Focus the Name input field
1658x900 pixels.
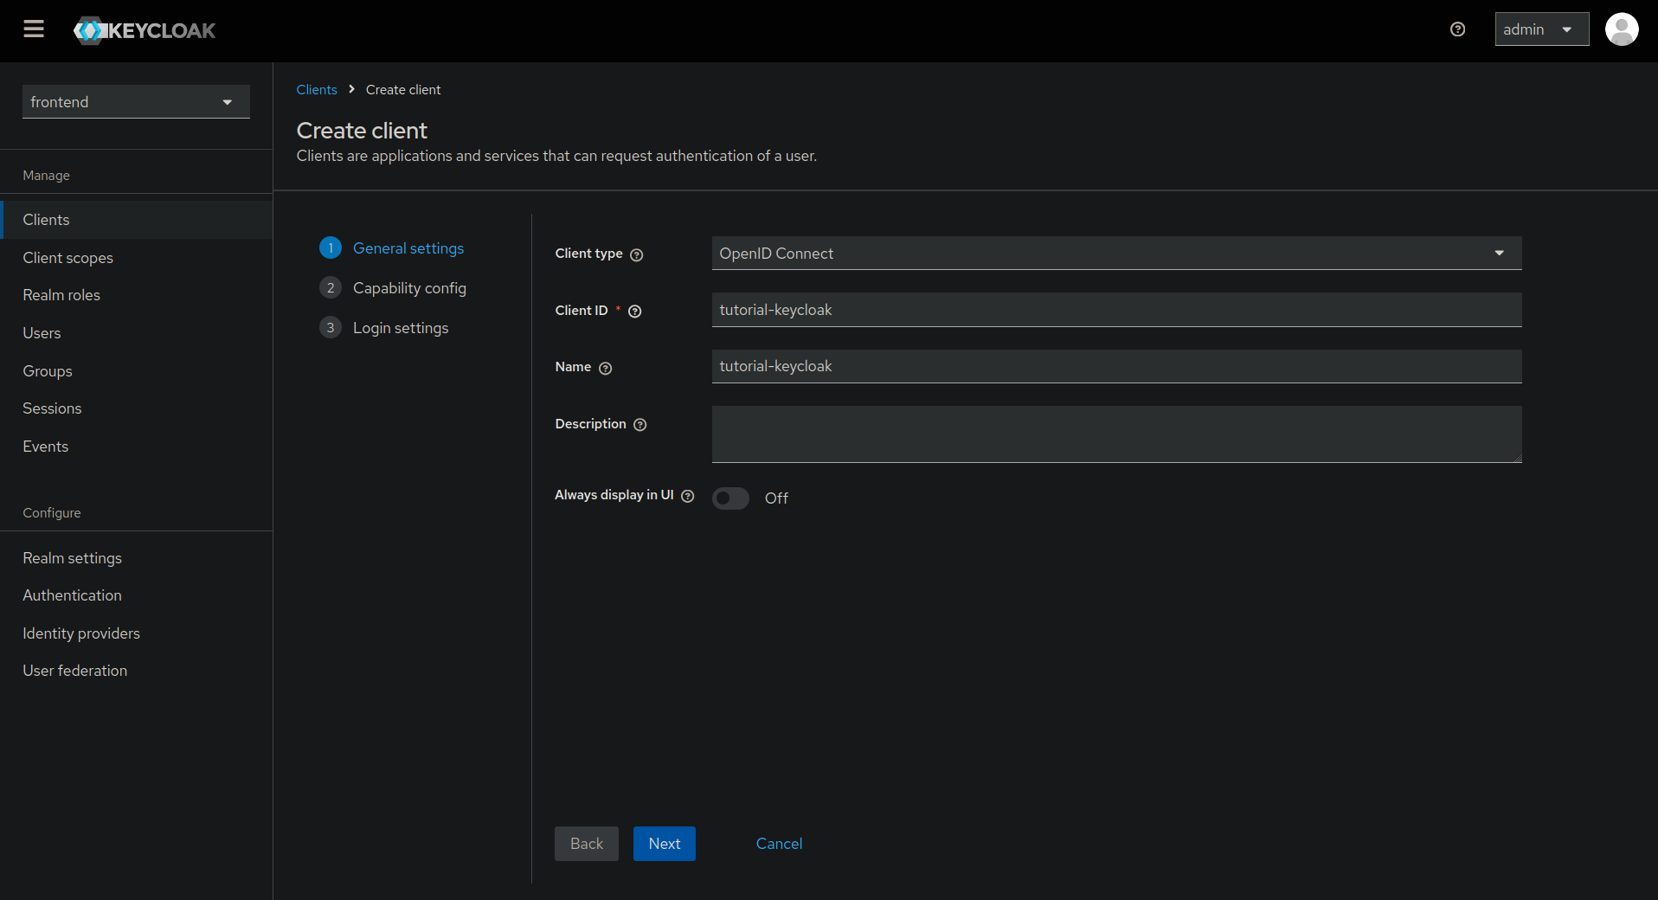point(1116,366)
